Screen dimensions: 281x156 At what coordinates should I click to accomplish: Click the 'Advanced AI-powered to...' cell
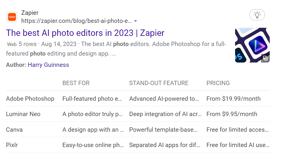pos(164,99)
